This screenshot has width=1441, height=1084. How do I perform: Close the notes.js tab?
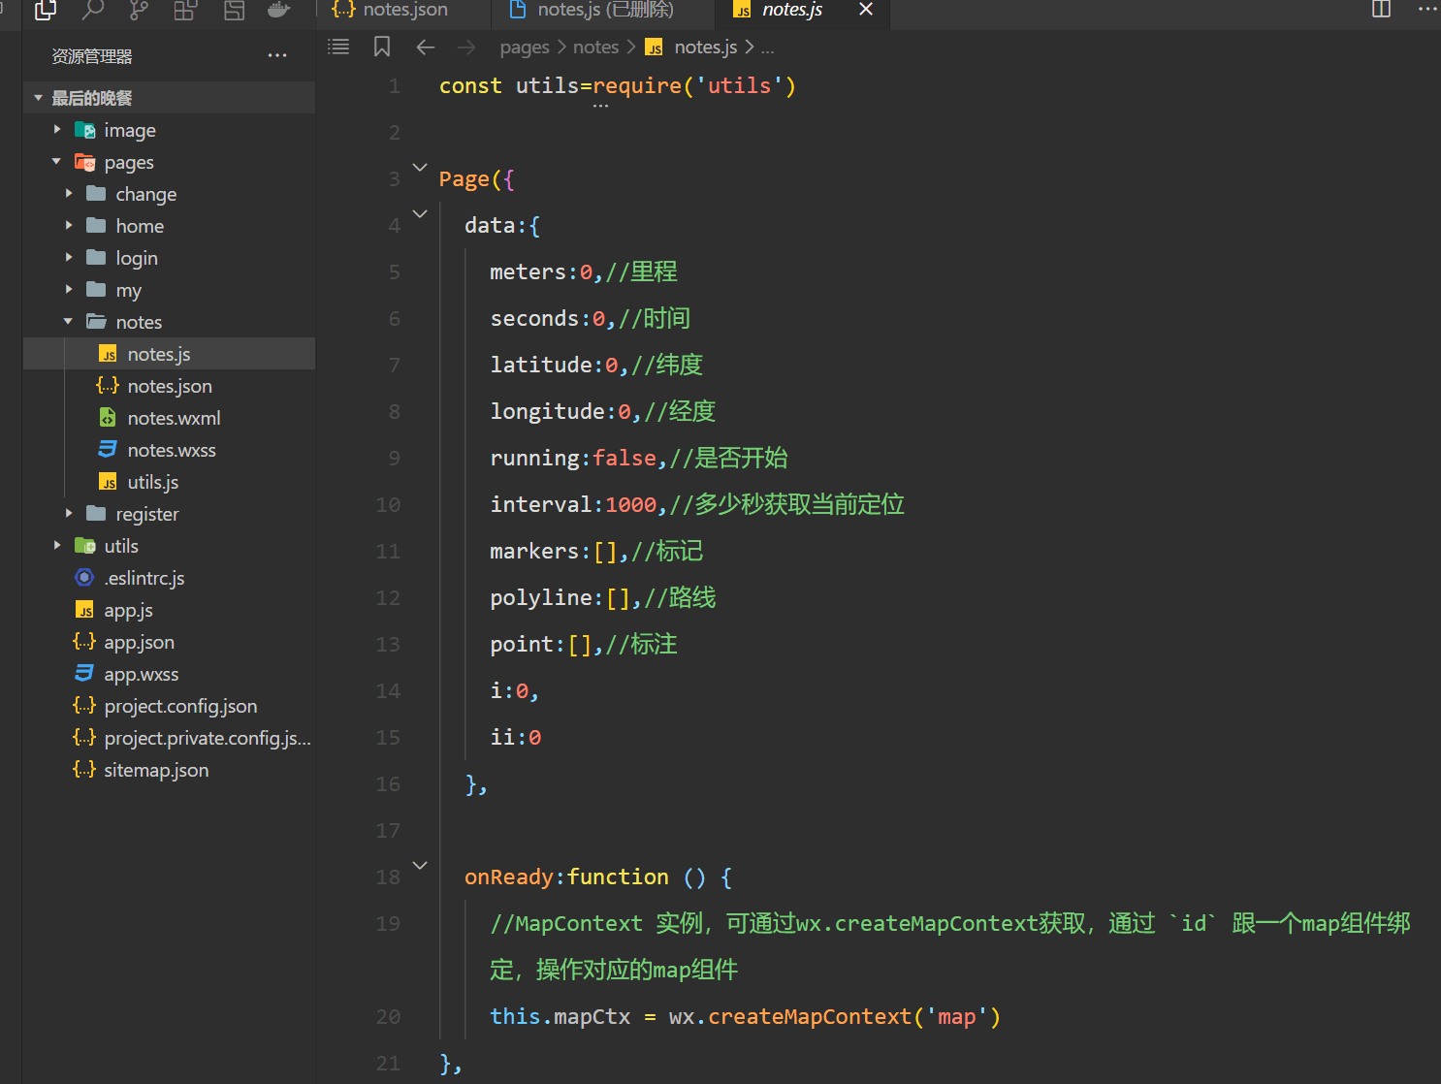click(866, 10)
